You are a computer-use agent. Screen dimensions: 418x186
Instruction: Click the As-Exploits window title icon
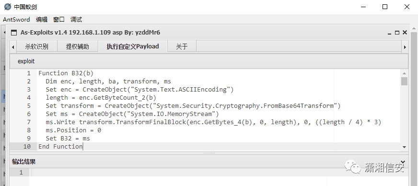click(x=13, y=33)
